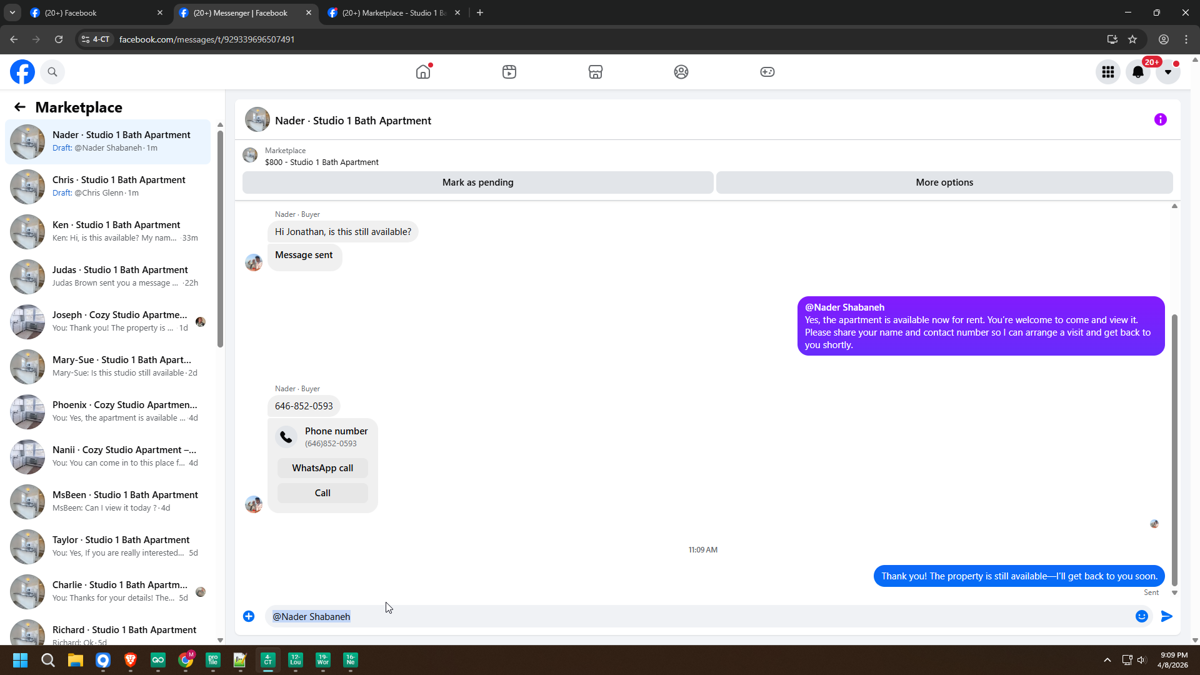Open the Facebook menu grid icon
The width and height of the screenshot is (1200, 675).
(1107, 72)
